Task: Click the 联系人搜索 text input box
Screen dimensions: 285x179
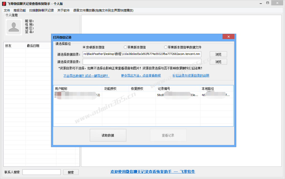Action: (42, 172)
